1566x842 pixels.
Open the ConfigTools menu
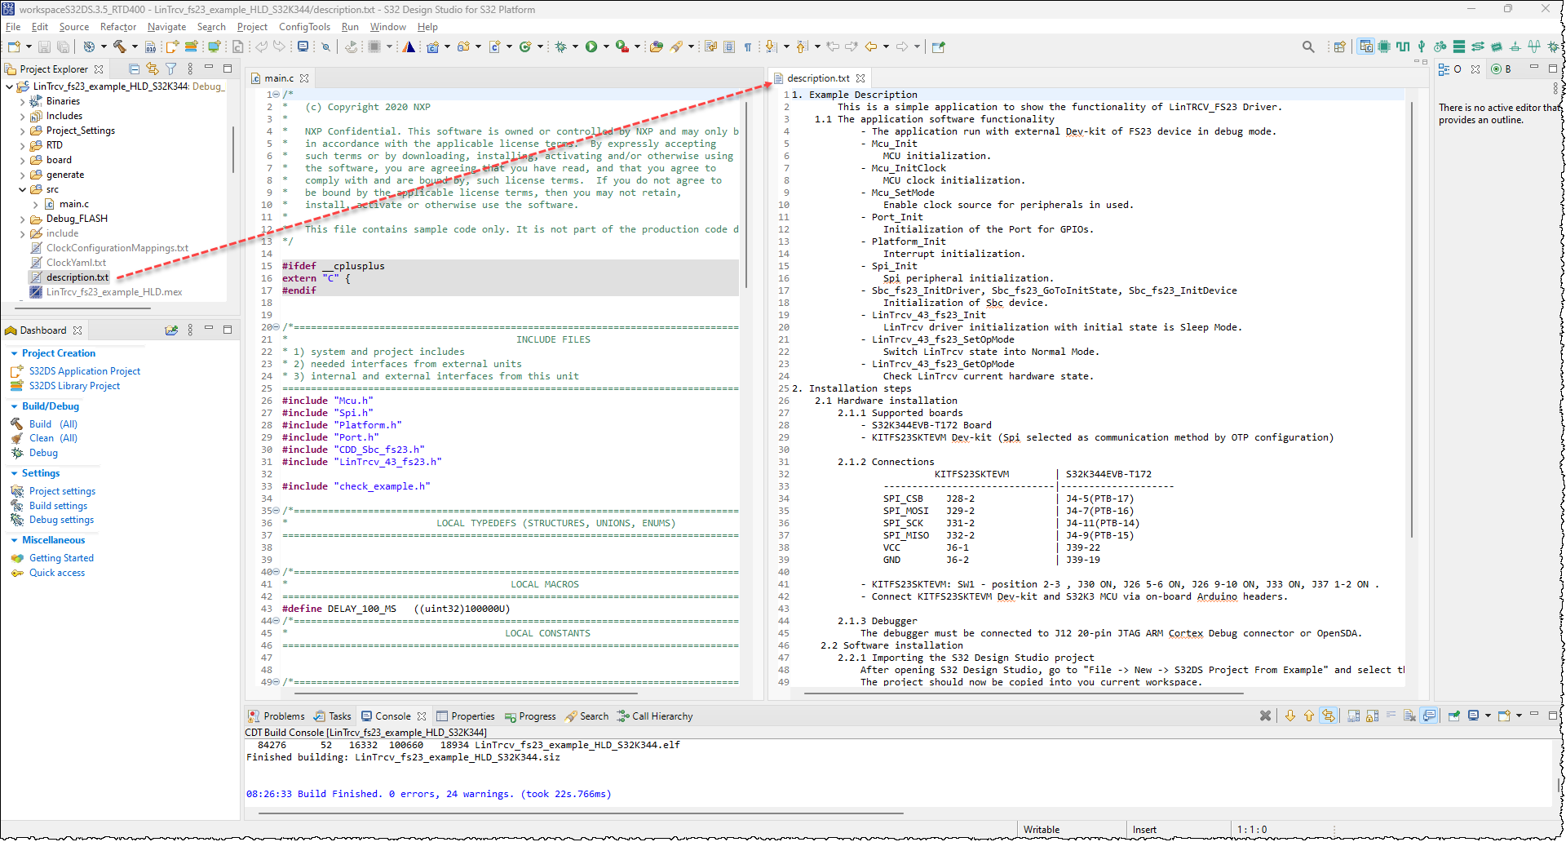[304, 27]
